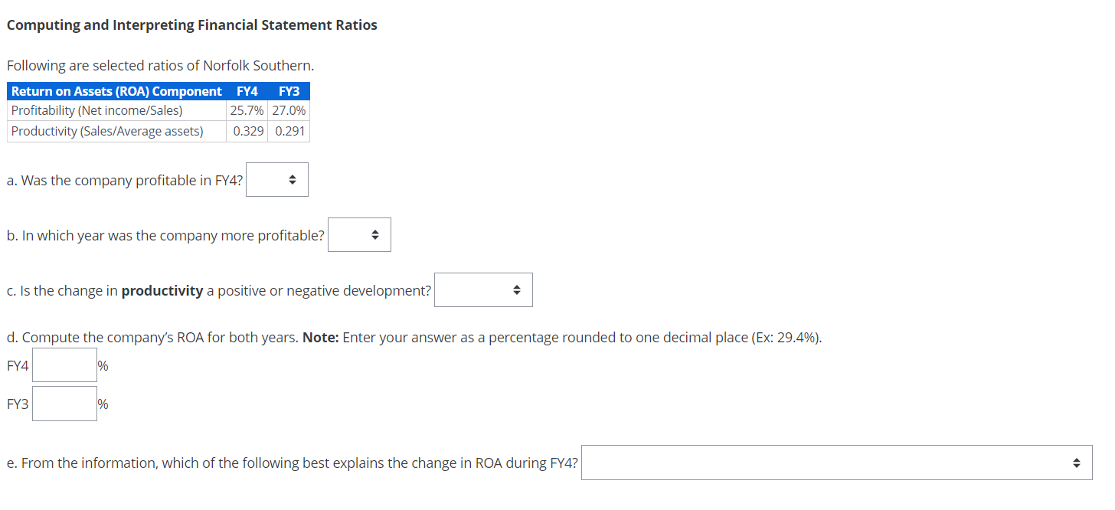The height and width of the screenshot is (510, 1115).
Task: Click the 27.0% profitability value for FY3
Action: (x=289, y=110)
